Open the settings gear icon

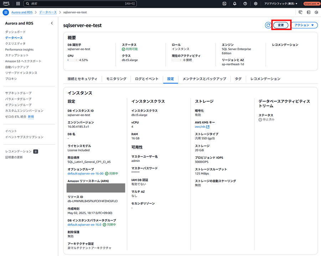255,4
